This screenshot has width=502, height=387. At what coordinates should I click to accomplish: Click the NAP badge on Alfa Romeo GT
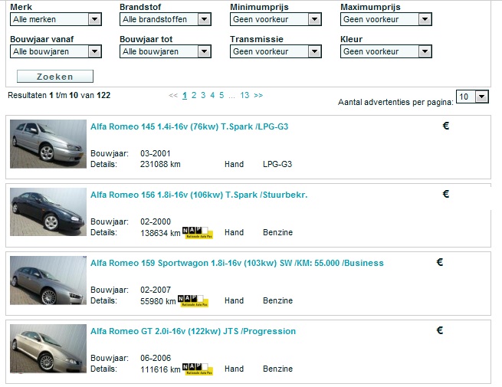click(x=198, y=369)
